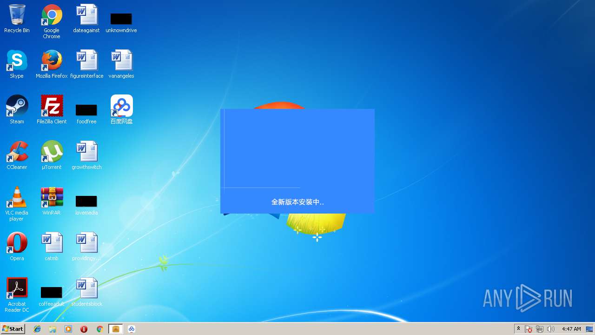Click the Opera taskbar icon

[x=84, y=329]
